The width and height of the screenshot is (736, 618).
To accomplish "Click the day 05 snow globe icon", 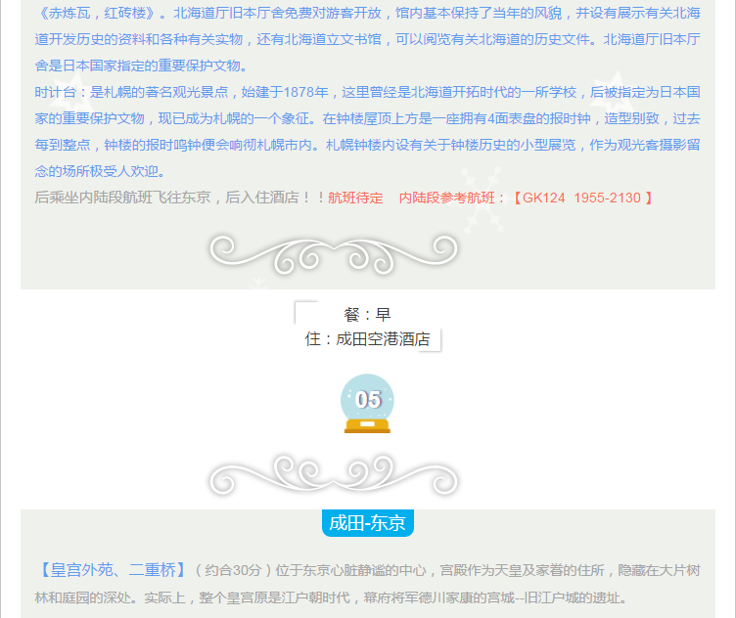I will 367,403.
